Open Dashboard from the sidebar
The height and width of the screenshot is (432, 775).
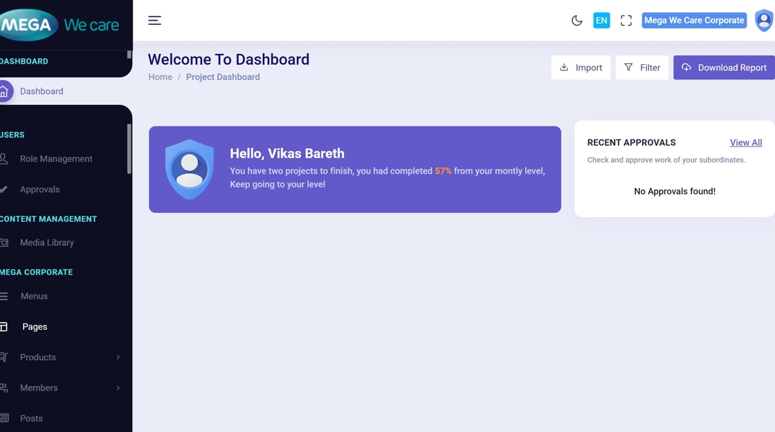coord(42,91)
